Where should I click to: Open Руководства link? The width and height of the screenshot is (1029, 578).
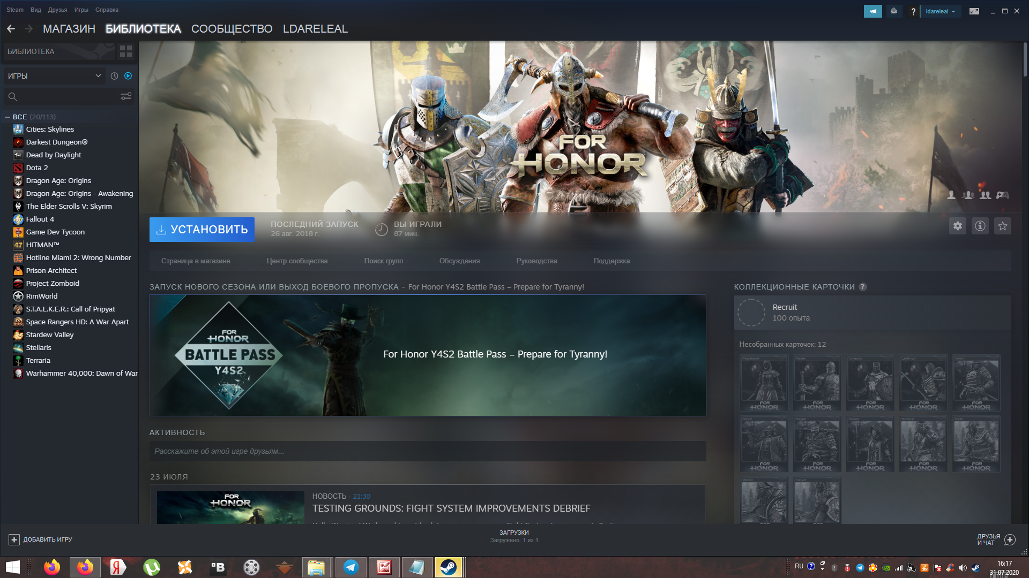tap(537, 261)
